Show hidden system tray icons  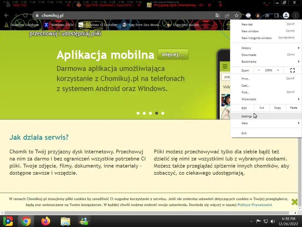point(251,221)
